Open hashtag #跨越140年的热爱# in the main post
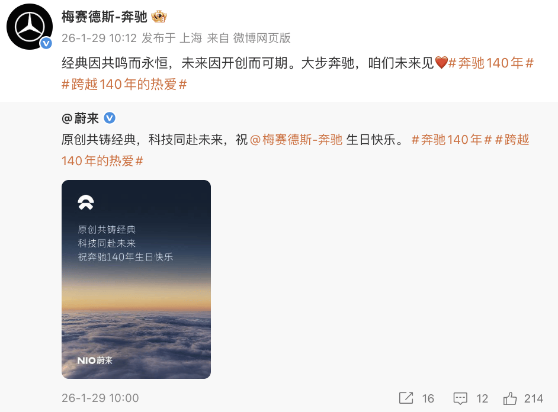This screenshot has height=412, width=558. pos(124,84)
